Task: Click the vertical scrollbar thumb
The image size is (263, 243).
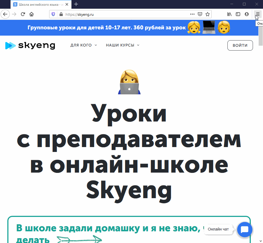Action: [x=261, y=36]
